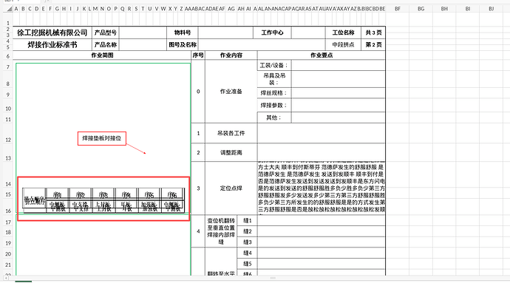Screen dimensions: 510x283
Task: Select the 定位点焊 cell
Action: click(x=231, y=188)
